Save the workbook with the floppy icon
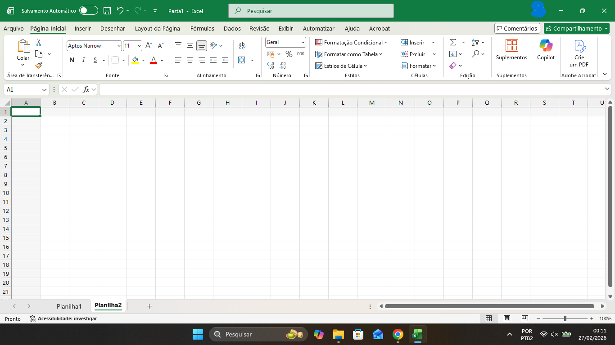The height and width of the screenshot is (345, 615). (107, 11)
